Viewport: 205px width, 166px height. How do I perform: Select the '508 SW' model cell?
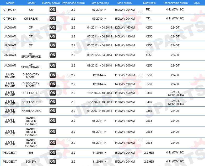coord(31,162)
